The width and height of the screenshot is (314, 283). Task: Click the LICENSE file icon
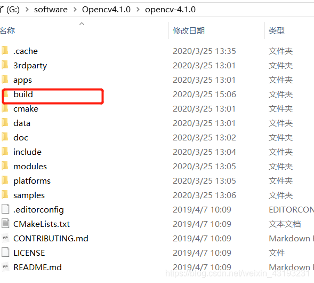5,253
